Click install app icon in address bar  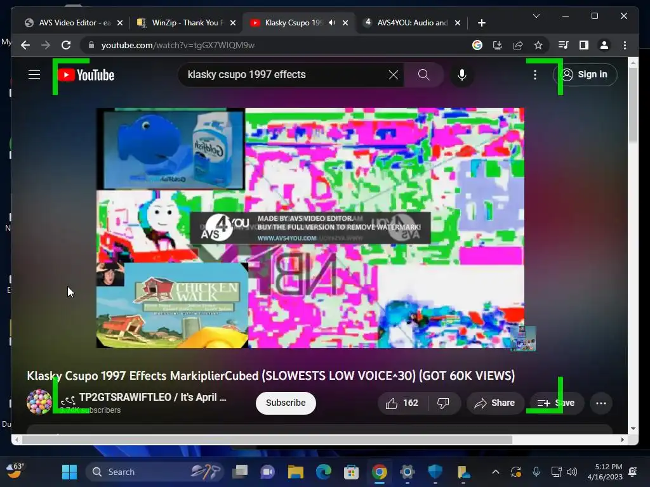498,45
